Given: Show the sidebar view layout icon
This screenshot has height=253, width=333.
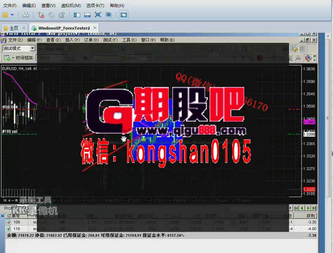Looking at the screenshot, I should coord(77,15).
